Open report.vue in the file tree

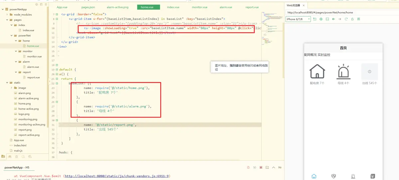pyautogui.click(x=33, y=77)
